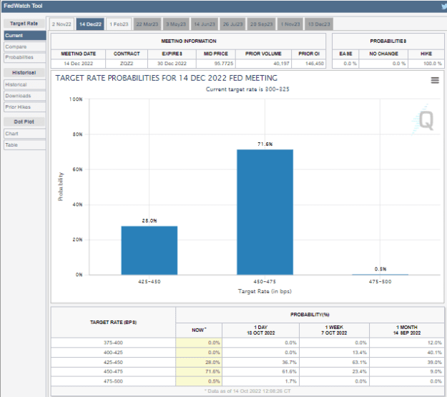Open the Downloads sidebar link
The image size is (447, 397).
[x=25, y=96]
